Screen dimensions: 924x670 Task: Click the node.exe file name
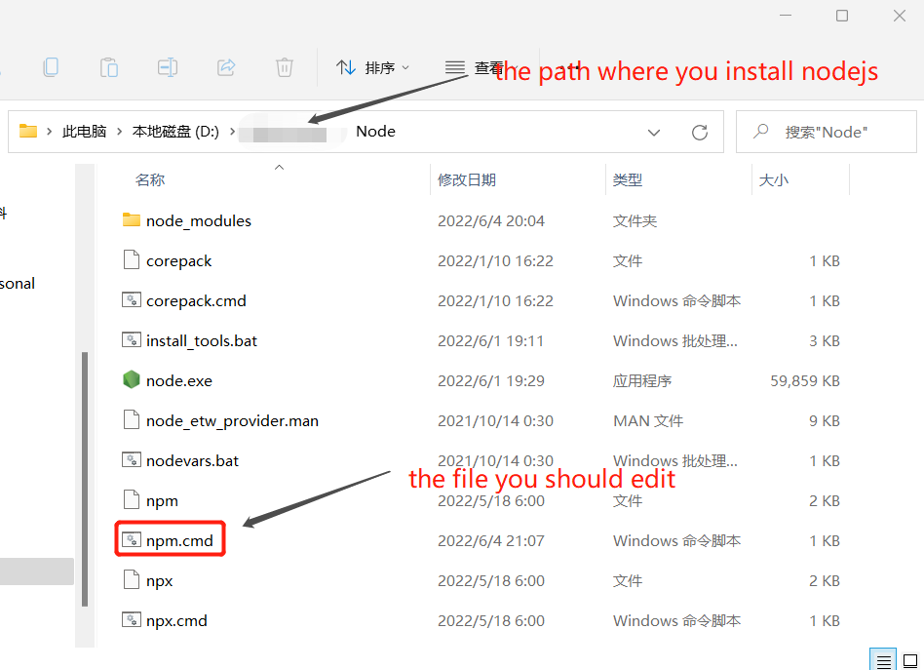179,381
